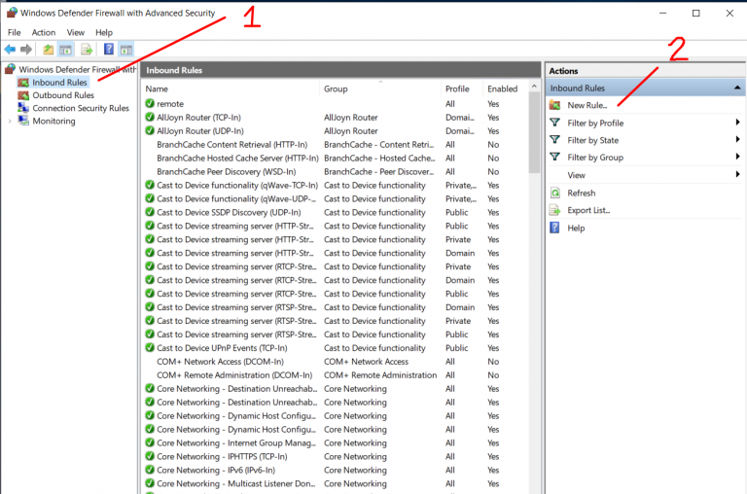Open the Help menu
Viewport: 747px width, 494px height.
coord(104,32)
